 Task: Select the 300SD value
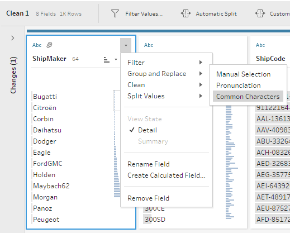click(155, 220)
